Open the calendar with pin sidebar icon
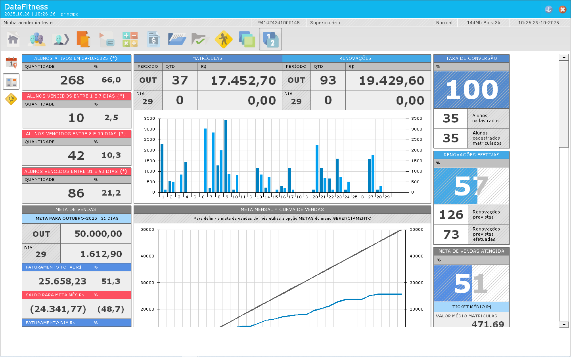This screenshot has width=571, height=357. coord(11,63)
